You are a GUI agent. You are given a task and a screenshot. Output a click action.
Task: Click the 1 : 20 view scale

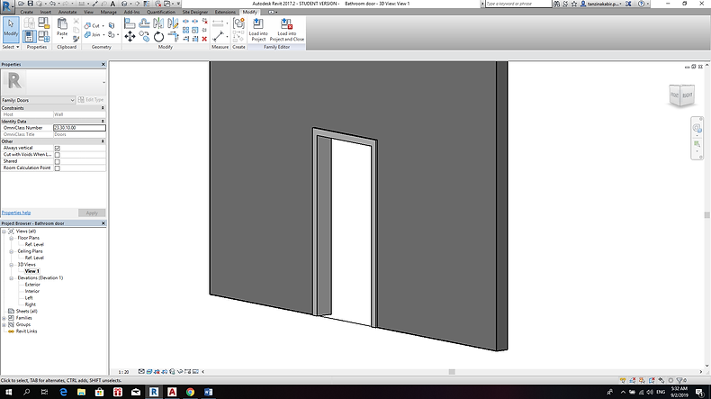click(x=123, y=372)
